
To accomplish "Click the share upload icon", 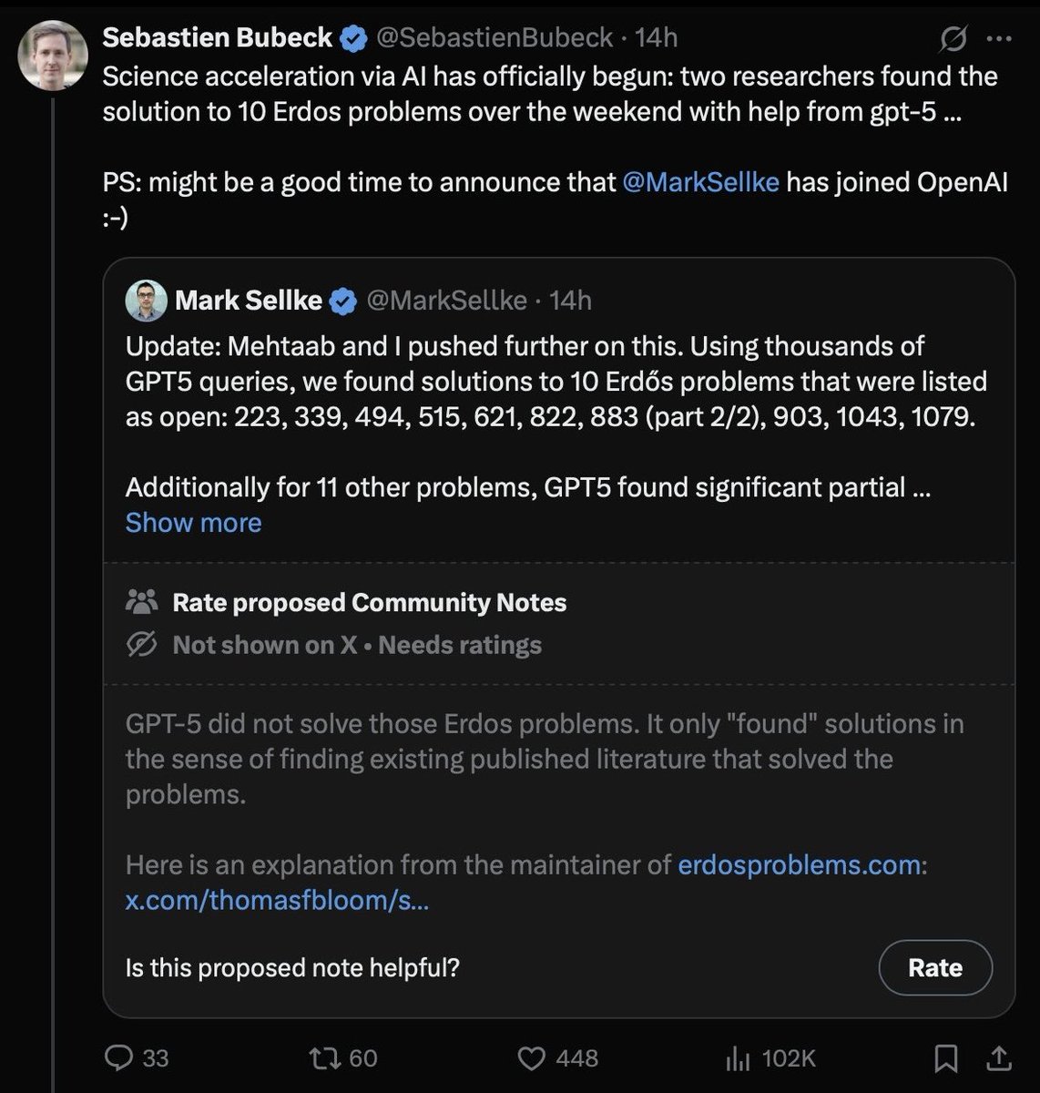I will click(x=998, y=1057).
